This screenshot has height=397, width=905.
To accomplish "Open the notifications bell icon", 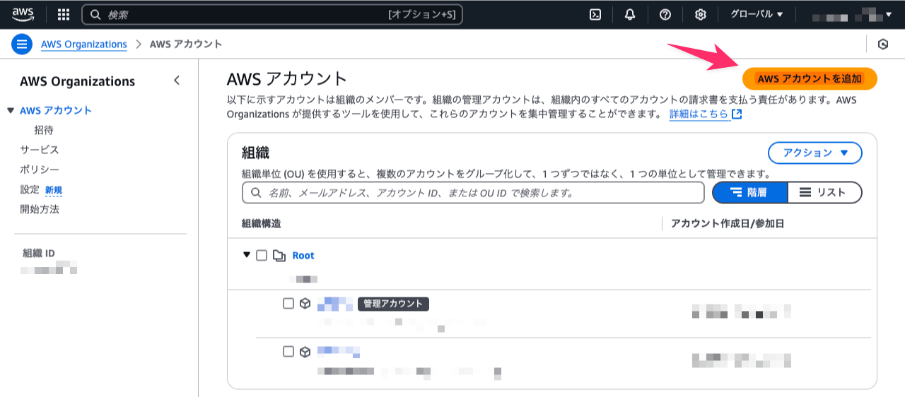I will [x=630, y=14].
